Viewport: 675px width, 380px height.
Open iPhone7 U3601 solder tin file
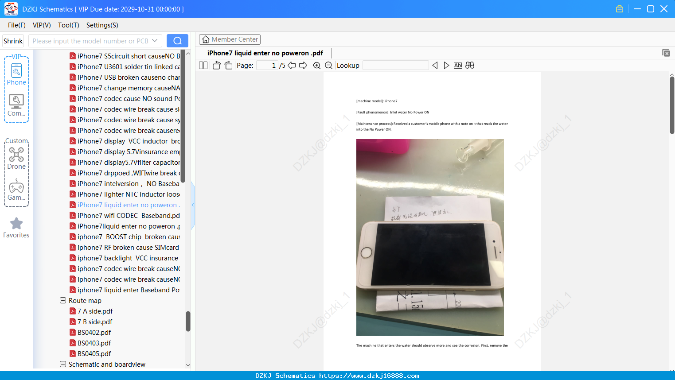point(125,66)
